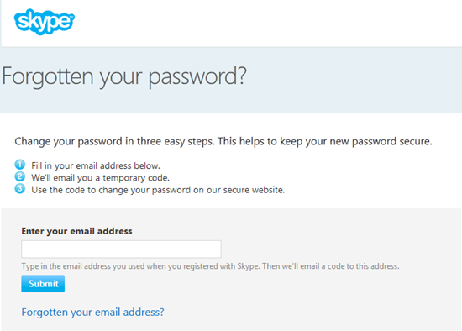Click the blue Submit button
The height and width of the screenshot is (331, 462).
click(x=43, y=284)
